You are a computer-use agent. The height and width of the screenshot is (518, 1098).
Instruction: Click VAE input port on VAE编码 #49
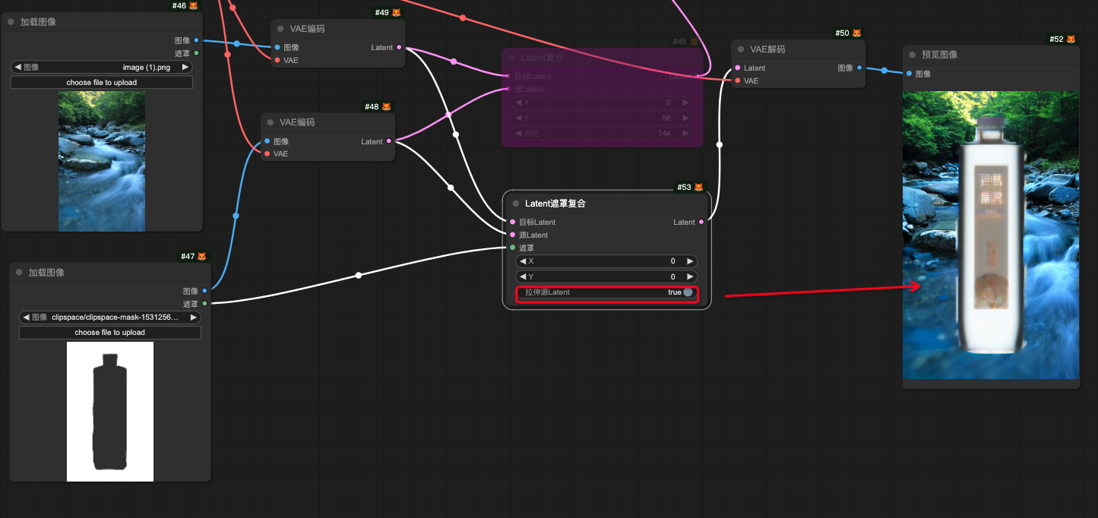[x=277, y=60]
